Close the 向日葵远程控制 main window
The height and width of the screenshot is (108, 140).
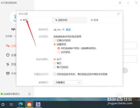pos(136,3)
